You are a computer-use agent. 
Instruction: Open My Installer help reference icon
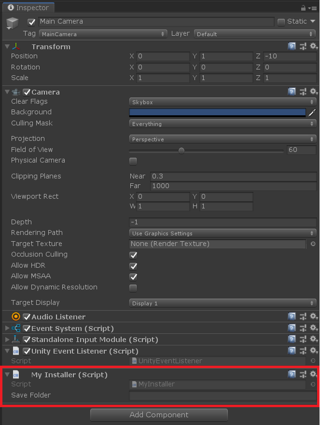tap(292, 374)
